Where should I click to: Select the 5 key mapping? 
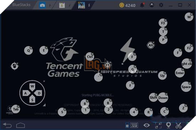(x=62, y=112)
